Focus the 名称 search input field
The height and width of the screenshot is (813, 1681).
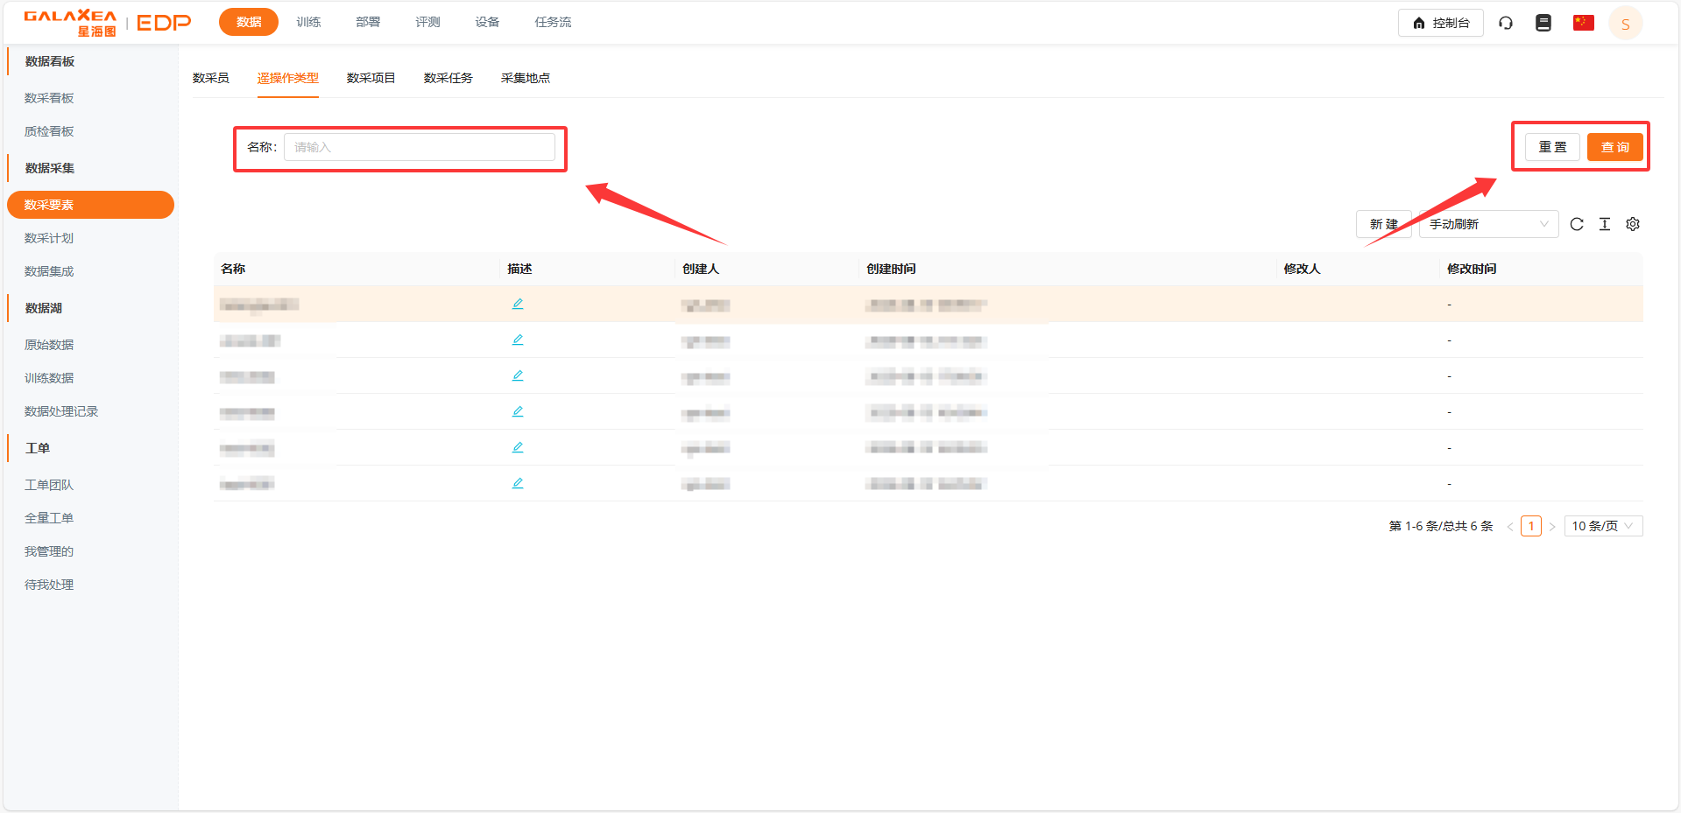(x=419, y=147)
